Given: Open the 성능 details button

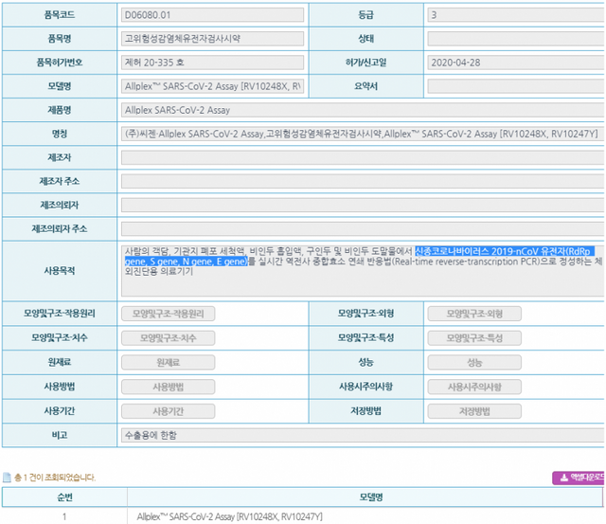Looking at the screenshot, I should click(x=474, y=362).
